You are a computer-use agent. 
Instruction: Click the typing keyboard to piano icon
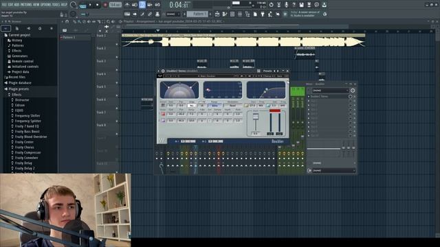coord(127,14)
